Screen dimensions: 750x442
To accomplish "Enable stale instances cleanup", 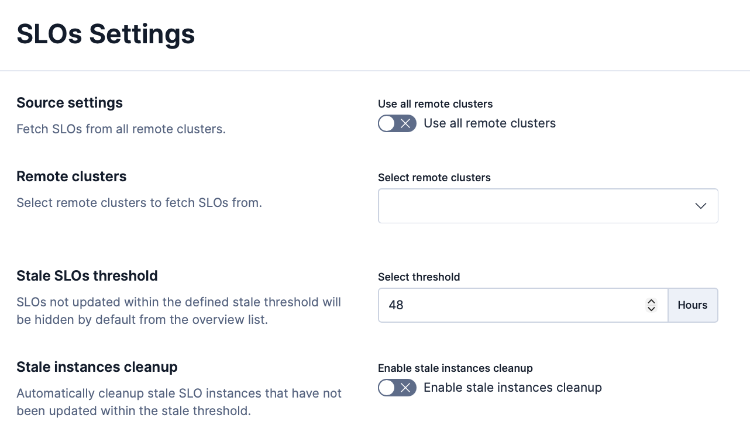I will tap(397, 388).
